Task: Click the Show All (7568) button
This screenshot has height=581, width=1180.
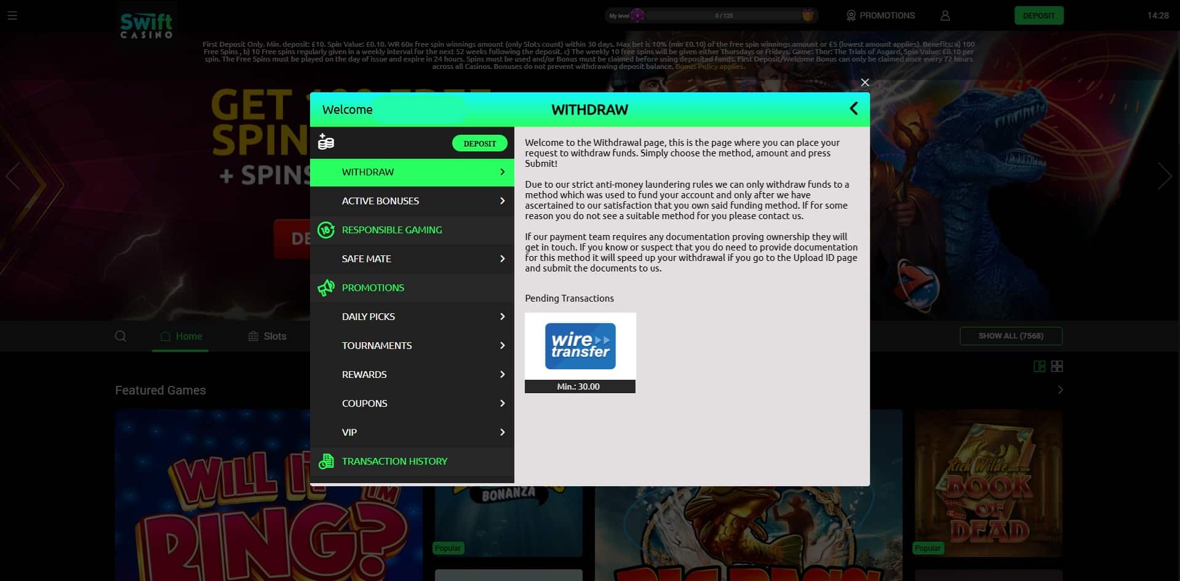Action: click(1010, 336)
